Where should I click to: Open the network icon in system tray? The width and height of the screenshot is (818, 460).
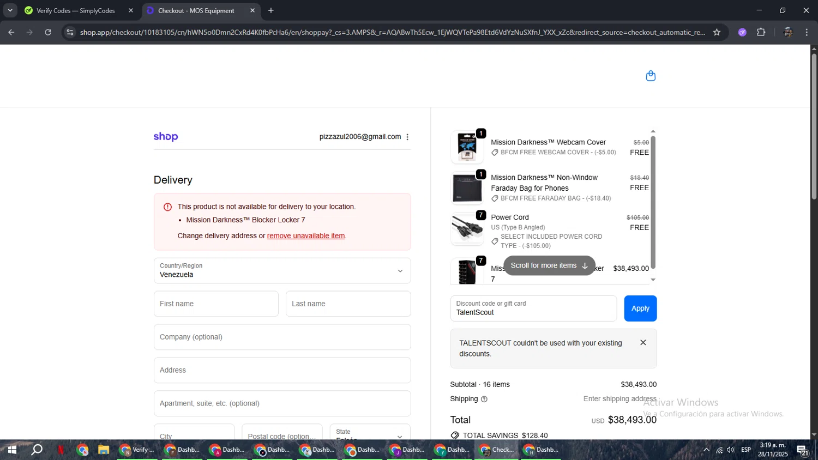(719, 450)
